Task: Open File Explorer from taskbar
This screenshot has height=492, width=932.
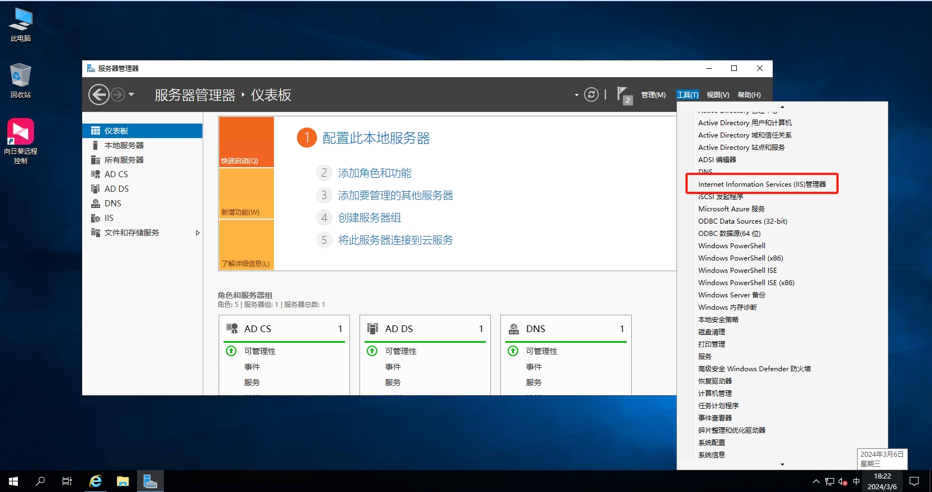Action: pyautogui.click(x=122, y=481)
